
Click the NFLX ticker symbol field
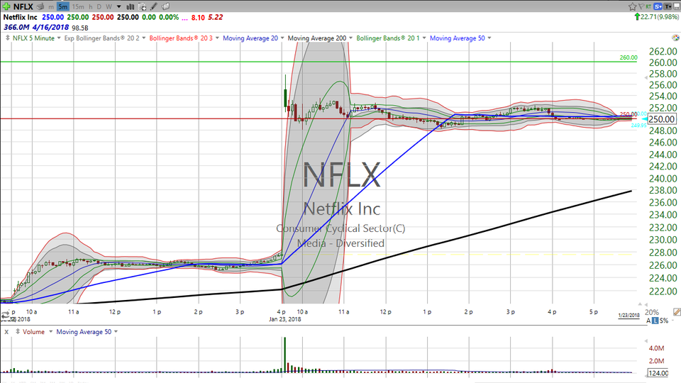[x=23, y=6]
